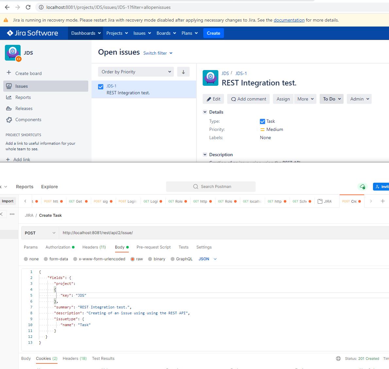The width and height of the screenshot is (389, 369).
Task: Click the request URL field
Action: [224, 233]
